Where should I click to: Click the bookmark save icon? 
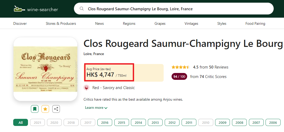point(35,109)
